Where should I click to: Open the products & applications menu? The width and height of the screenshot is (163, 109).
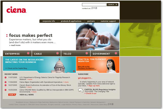[71, 21]
